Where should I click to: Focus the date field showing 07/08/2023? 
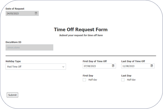(x=96, y=66)
